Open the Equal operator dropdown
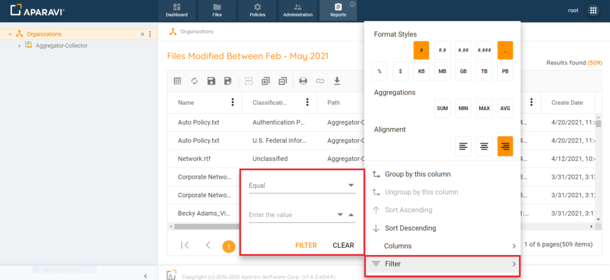 [302, 185]
